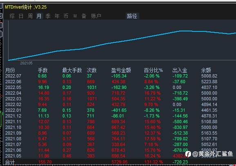The height and width of the screenshot is (166, 236).
Task: Open the 年 yearly statistics tab
Action: pos(57,16)
